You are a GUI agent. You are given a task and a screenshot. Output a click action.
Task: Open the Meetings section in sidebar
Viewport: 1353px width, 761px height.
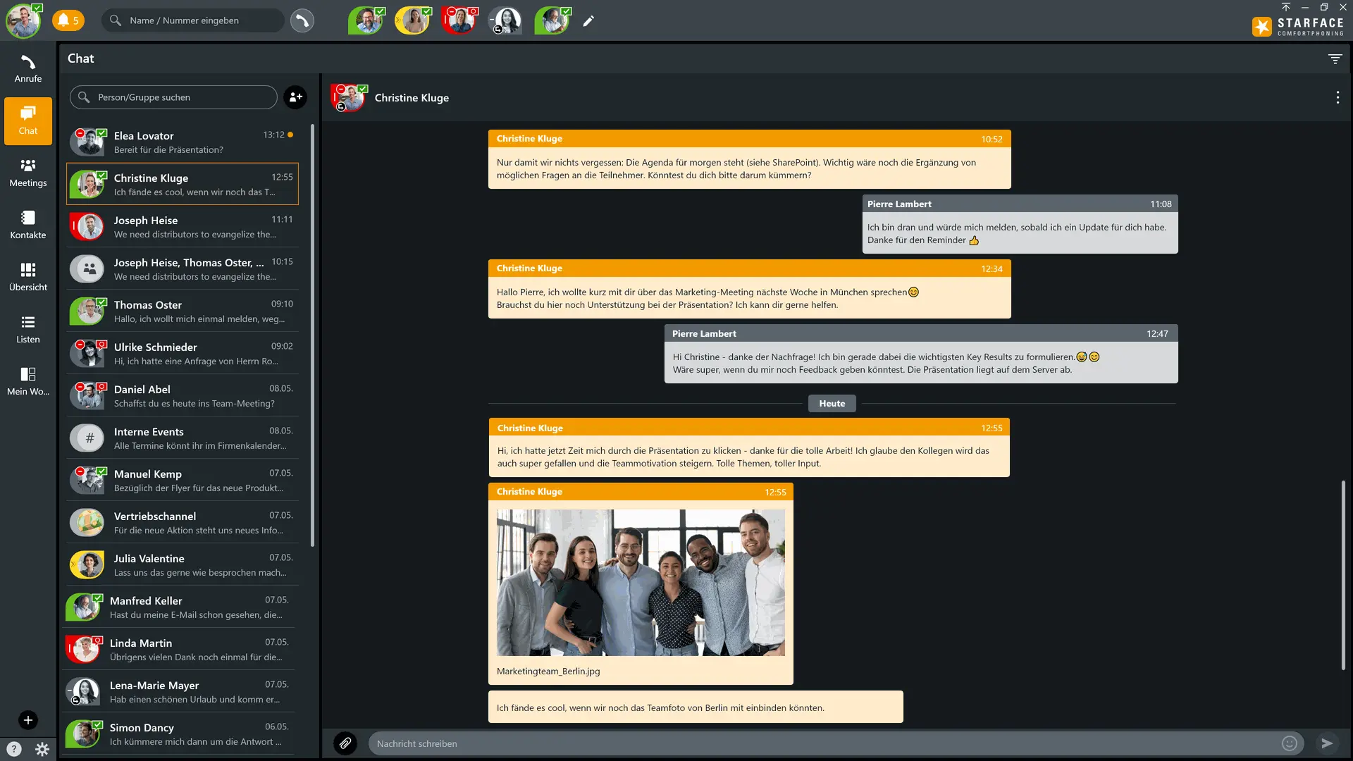click(28, 173)
